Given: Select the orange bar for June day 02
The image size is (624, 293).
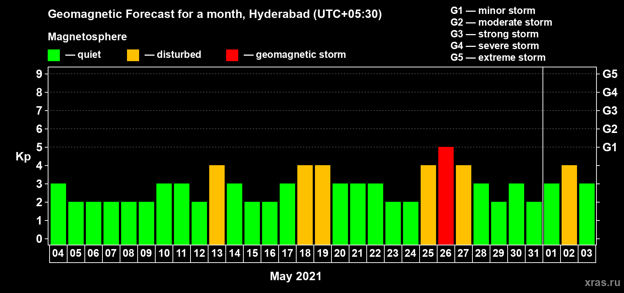Looking at the screenshot, I should [x=569, y=205].
